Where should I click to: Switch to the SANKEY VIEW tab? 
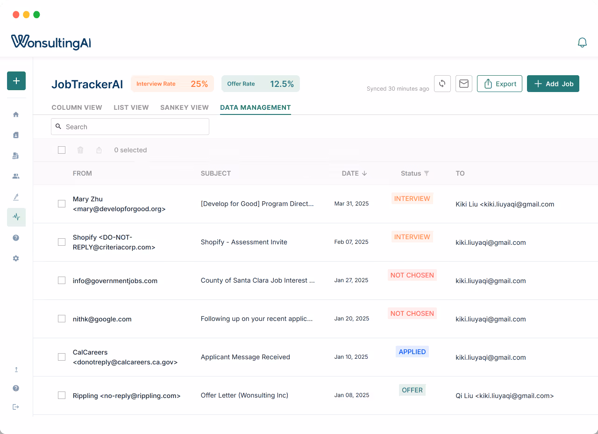[x=184, y=107]
